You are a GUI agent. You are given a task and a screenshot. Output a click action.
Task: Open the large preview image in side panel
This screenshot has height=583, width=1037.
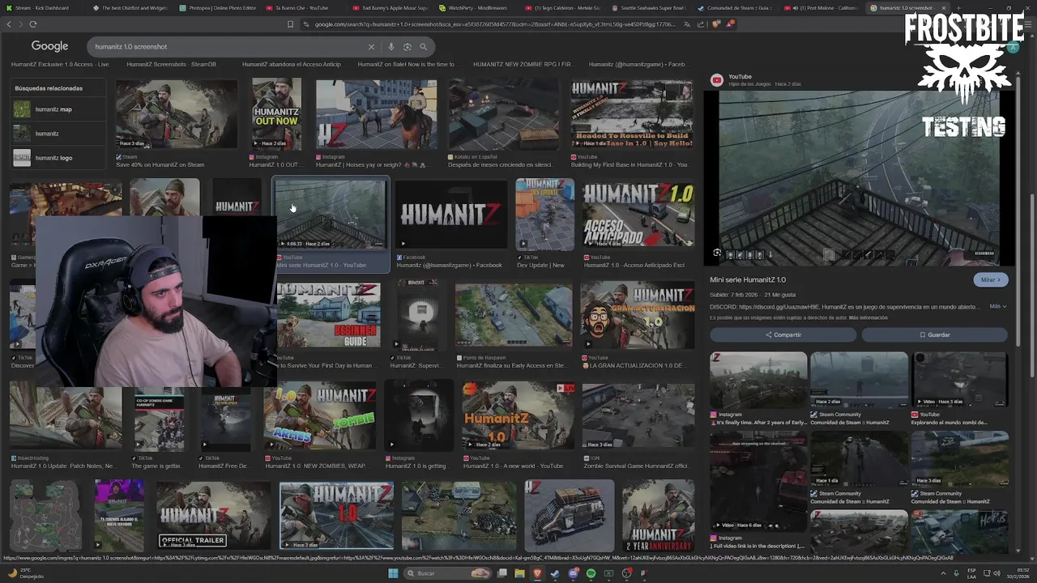coord(858,177)
